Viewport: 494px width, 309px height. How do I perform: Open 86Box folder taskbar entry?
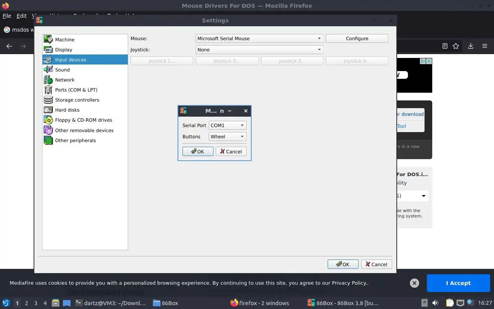[x=166, y=303]
